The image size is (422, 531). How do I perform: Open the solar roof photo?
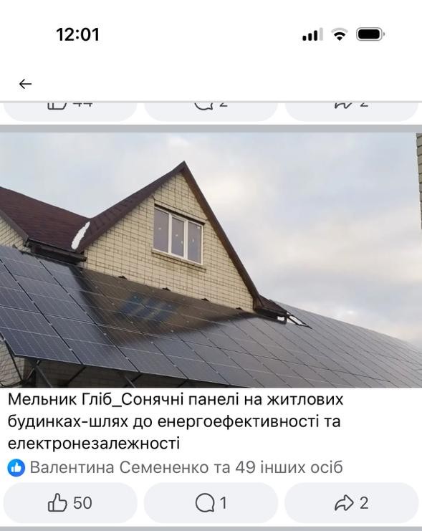(211, 259)
